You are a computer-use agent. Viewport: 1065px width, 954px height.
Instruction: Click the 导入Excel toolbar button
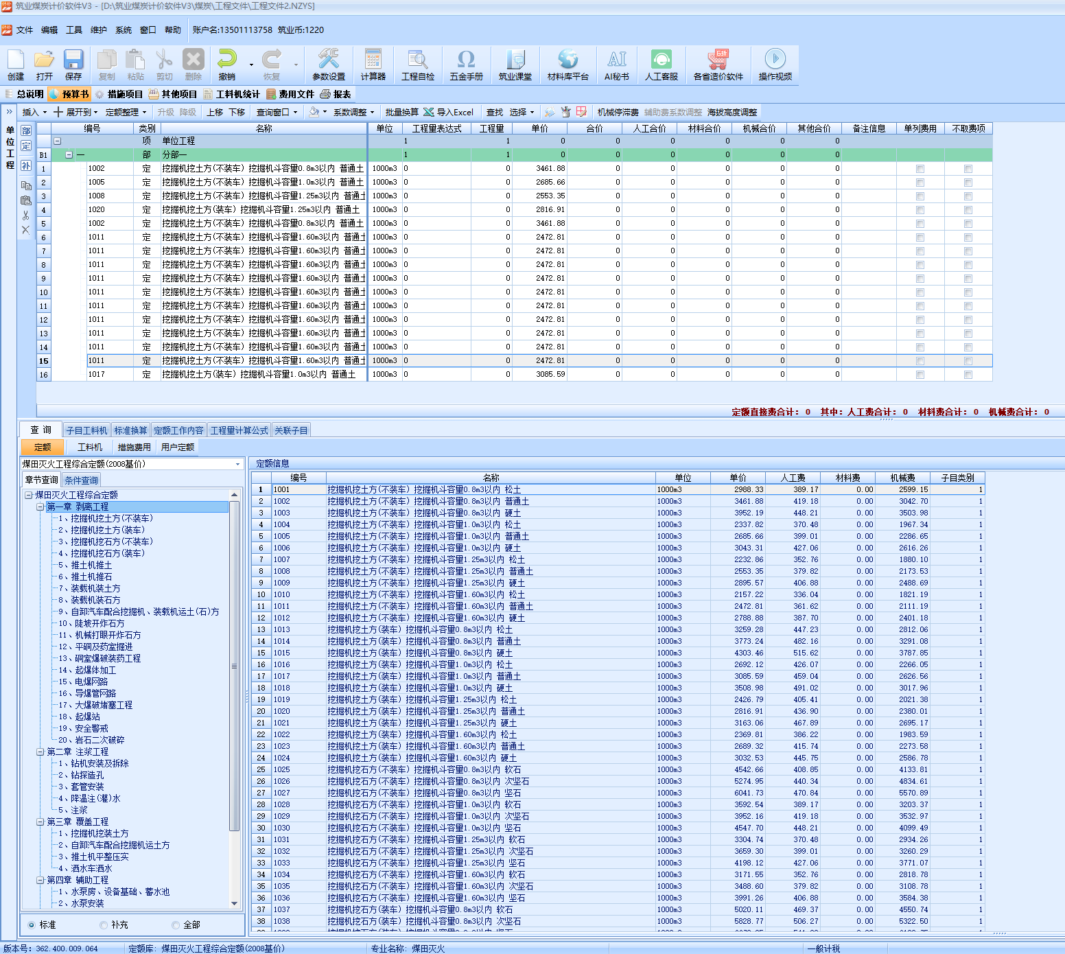click(449, 112)
